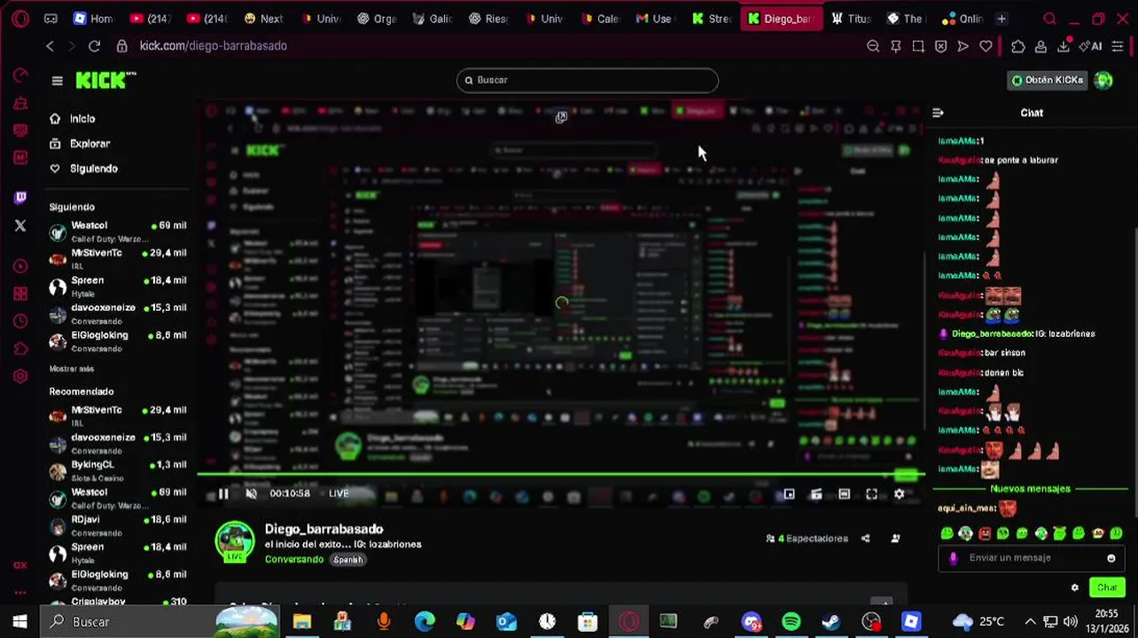1138x638 pixels.
Task: Open the emoji picker in chat input
Action: point(1111,558)
